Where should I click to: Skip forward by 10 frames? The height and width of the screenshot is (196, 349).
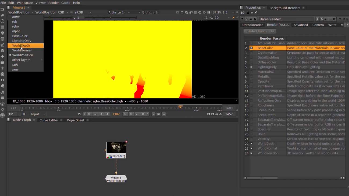click(x=164, y=114)
